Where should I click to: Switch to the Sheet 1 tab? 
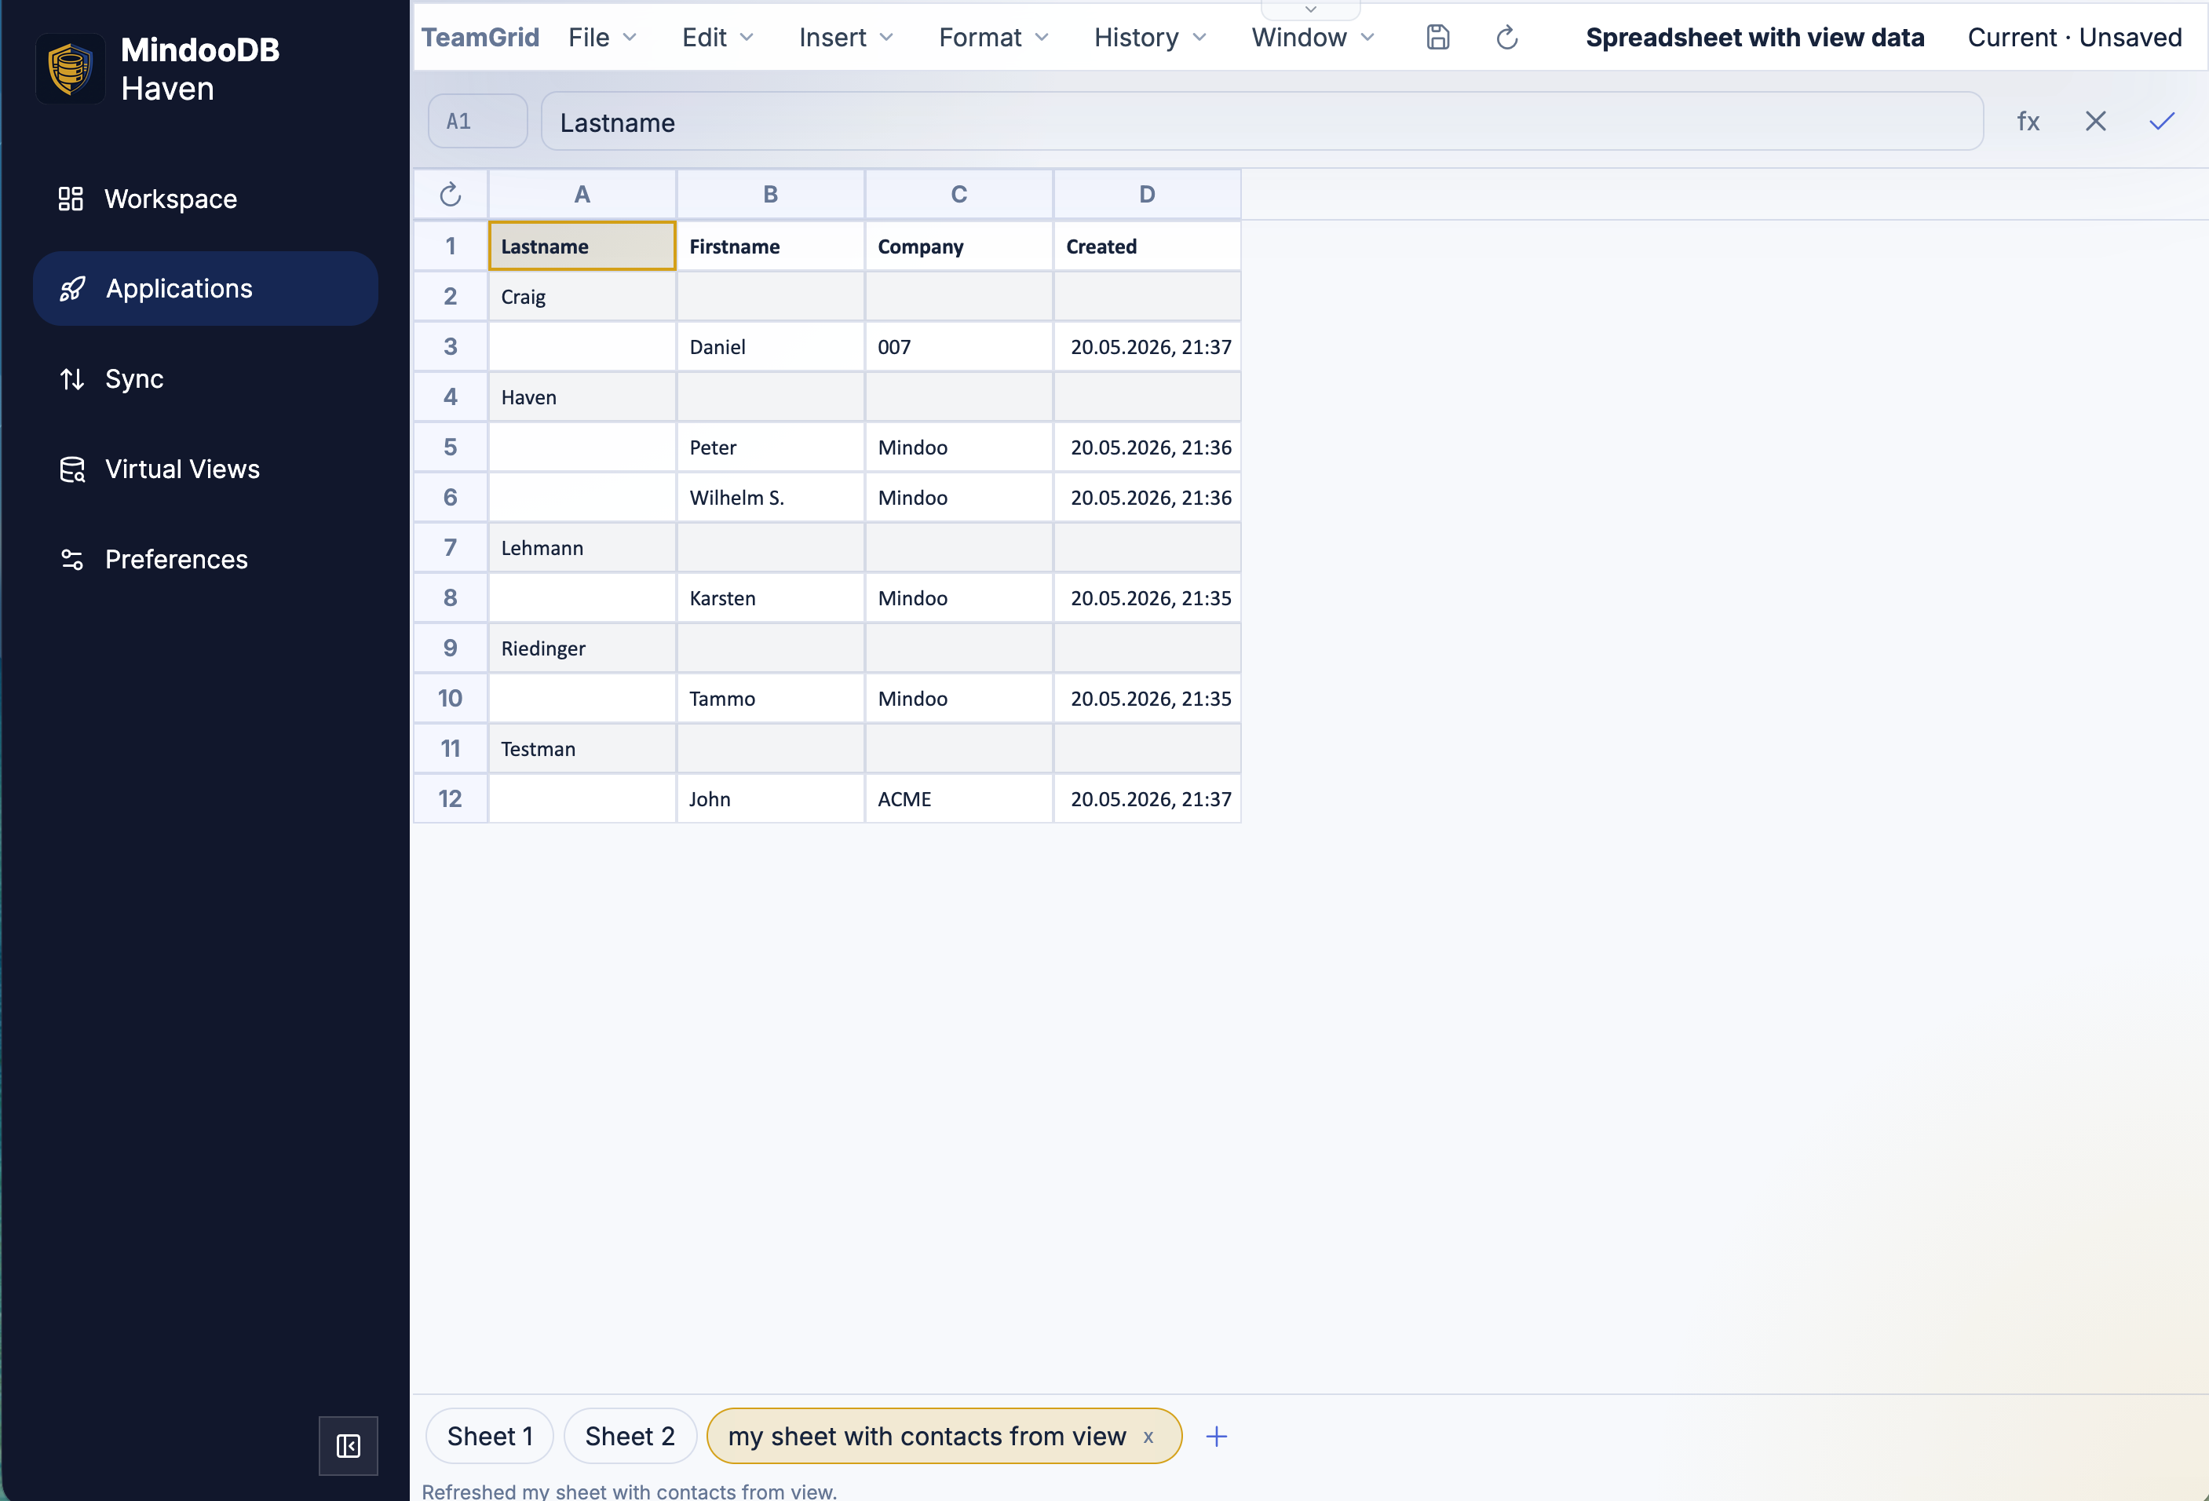490,1435
